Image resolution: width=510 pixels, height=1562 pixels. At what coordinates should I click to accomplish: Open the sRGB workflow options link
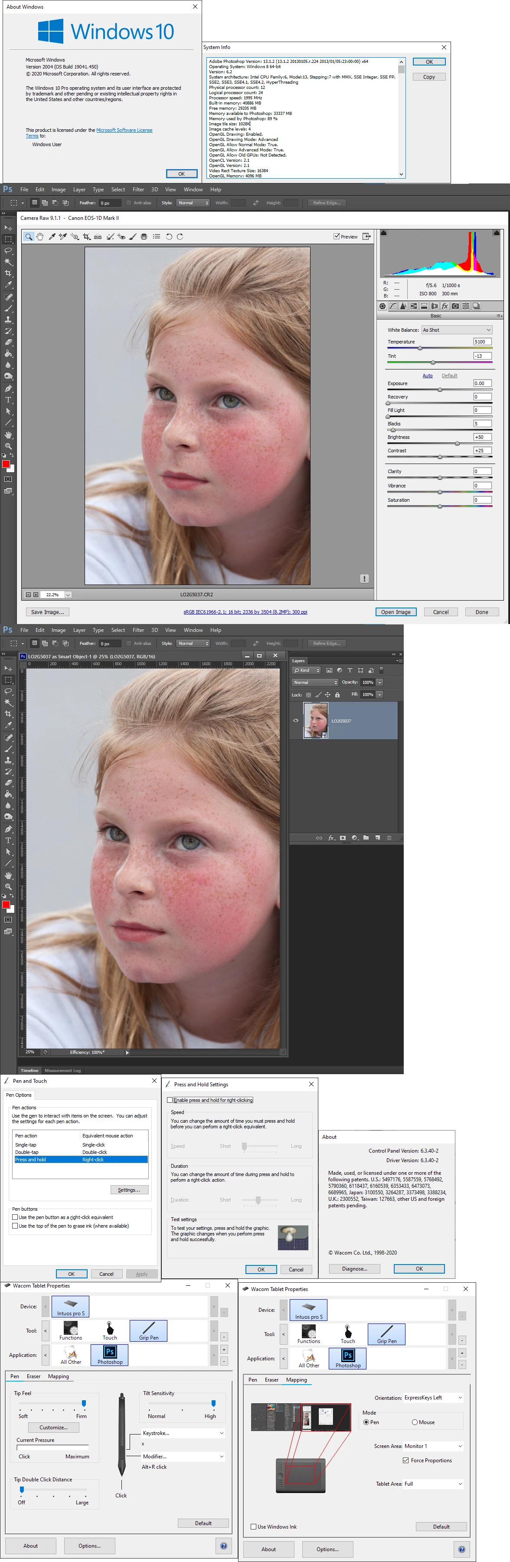coord(245,612)
